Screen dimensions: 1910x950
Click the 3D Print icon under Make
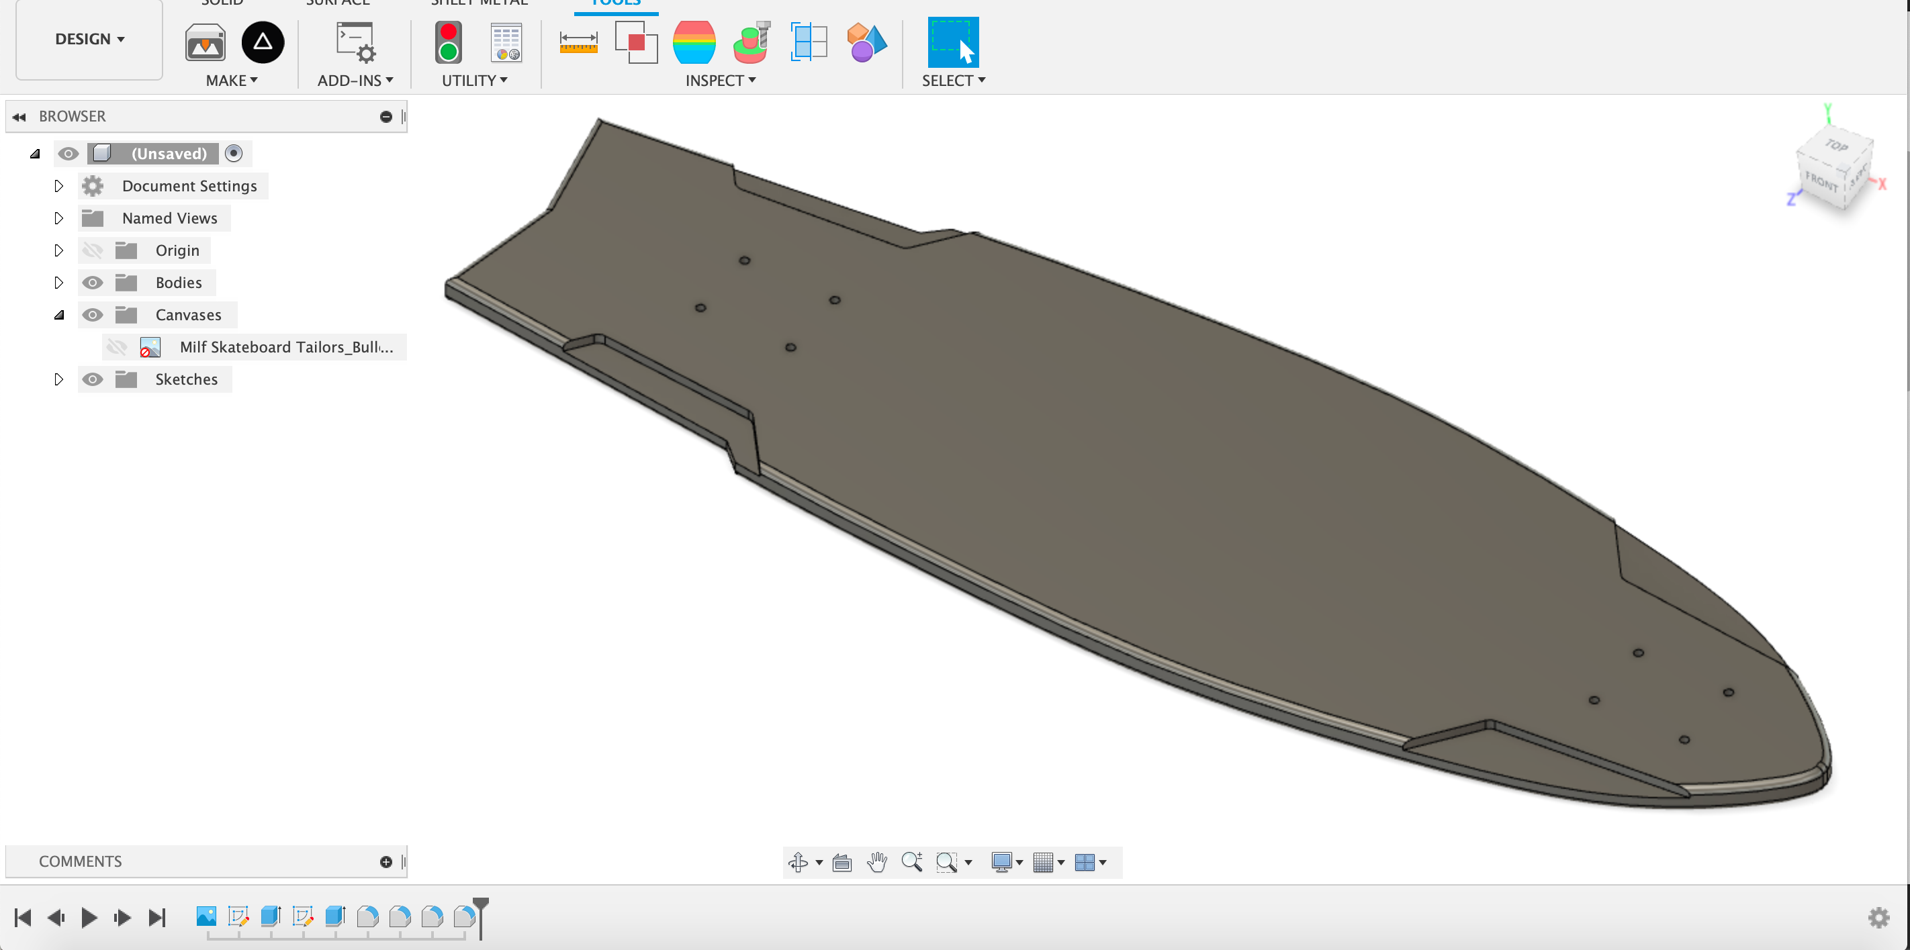[206, 42]
